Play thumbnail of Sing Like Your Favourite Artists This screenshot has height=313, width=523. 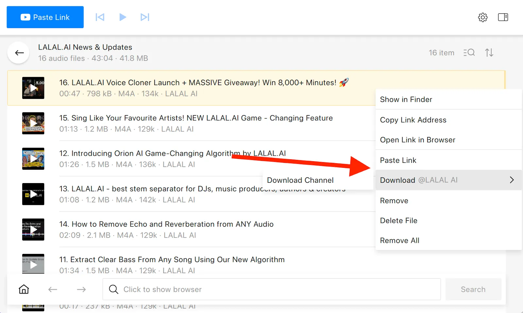pos(33,123)
